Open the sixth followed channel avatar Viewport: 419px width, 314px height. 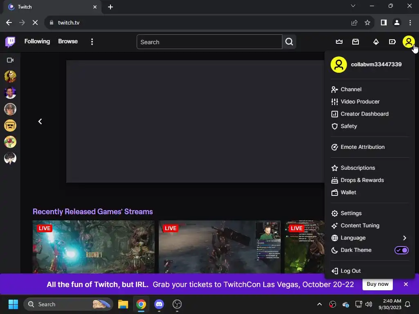click(10, 158)
